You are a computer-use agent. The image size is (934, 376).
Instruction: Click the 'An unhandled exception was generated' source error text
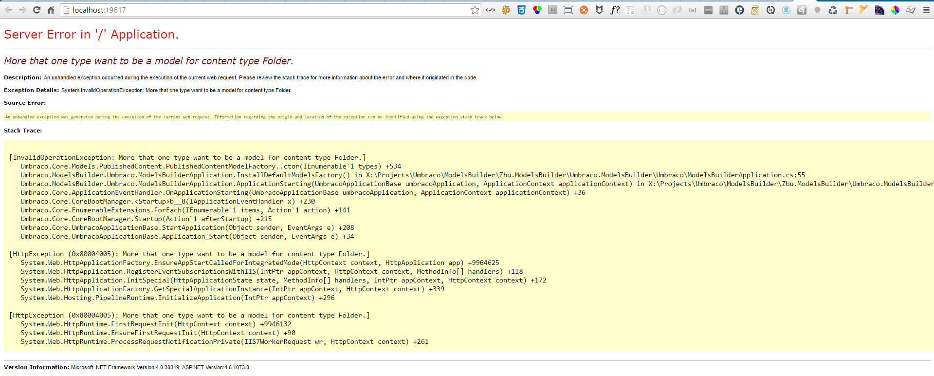pyautogui.click(x=254, y=117)
